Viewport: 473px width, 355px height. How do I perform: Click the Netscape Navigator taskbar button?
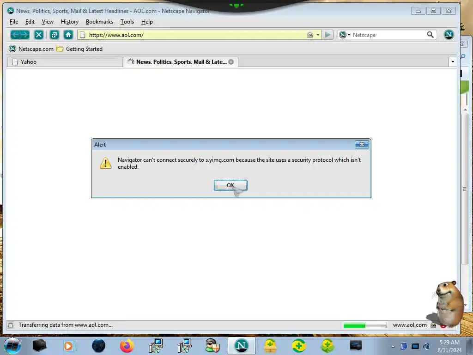[241, 346]
